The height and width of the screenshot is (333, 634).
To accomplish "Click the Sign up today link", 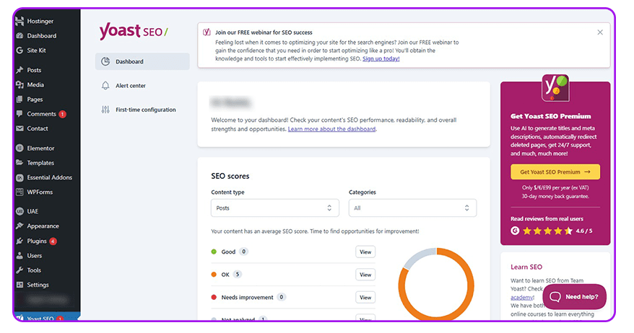I will 381,58.
